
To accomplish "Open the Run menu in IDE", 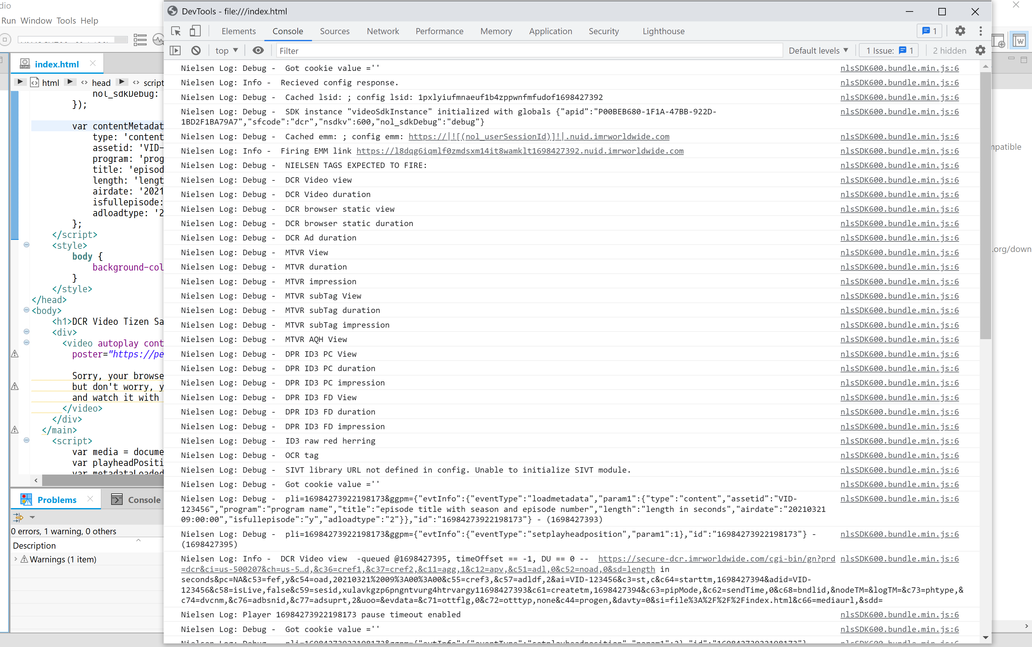I will point(9,20).
